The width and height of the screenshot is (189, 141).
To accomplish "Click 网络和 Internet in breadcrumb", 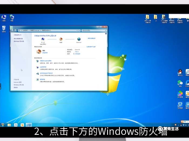I will 35,30.
